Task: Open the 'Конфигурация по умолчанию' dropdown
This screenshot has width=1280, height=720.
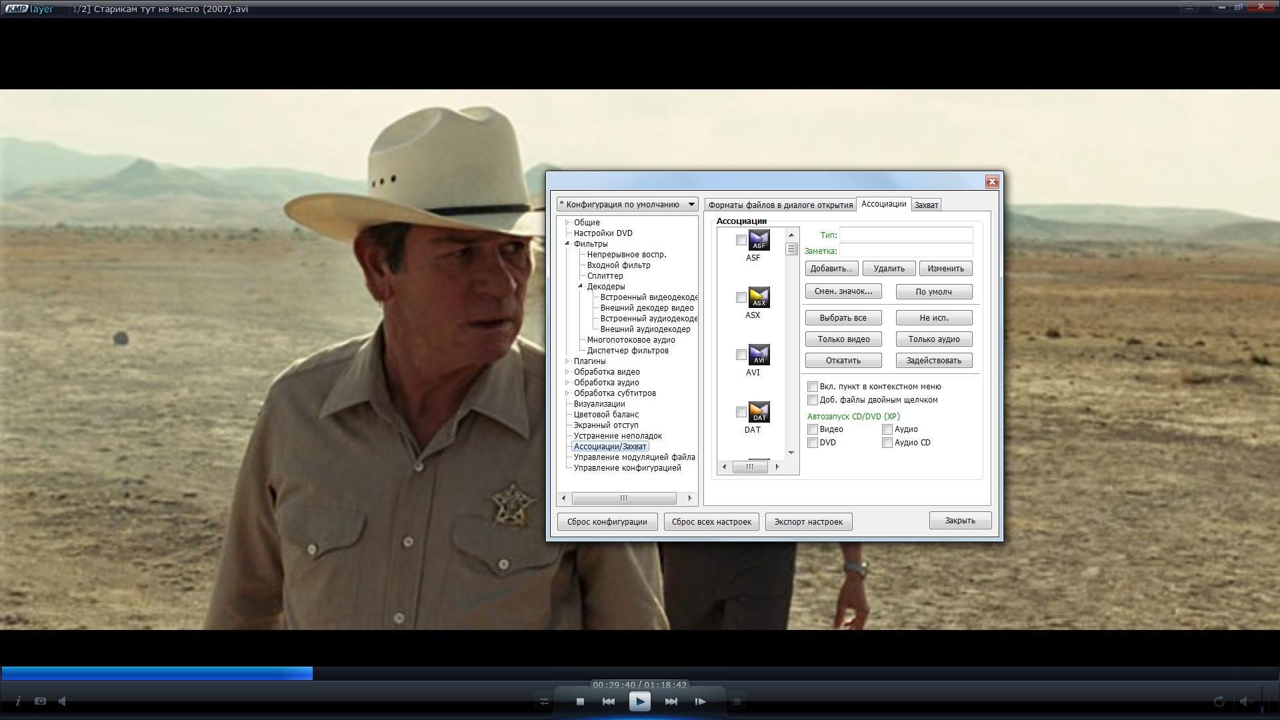Action: coord(627,204)
